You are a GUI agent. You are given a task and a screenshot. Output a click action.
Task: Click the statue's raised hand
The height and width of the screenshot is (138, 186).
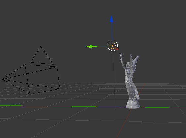coord(121,55)
